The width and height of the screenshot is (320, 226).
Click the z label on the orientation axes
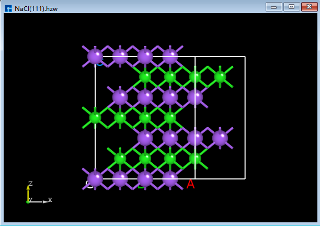30,183
